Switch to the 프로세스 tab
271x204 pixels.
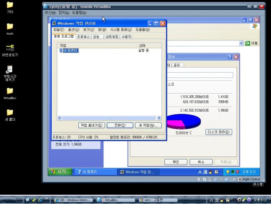tap(83, 37)
